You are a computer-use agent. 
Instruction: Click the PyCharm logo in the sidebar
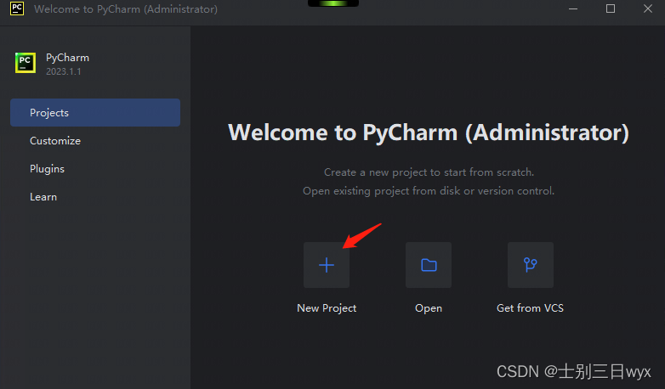(26, 63)
